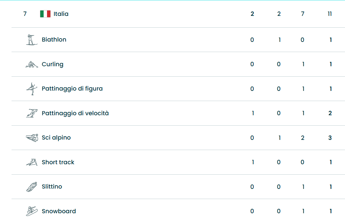Click Sci alpino's total of 3
This screenshot has height=221, width=345.
pyautogui.click(x=330, y=138)
